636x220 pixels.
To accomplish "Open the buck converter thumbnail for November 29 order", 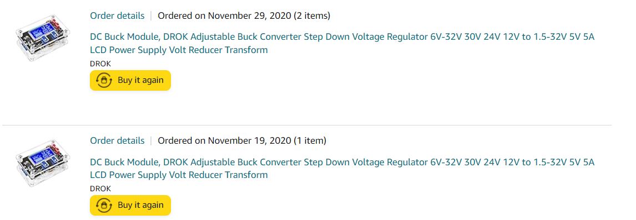I will (x=43, y=38).
